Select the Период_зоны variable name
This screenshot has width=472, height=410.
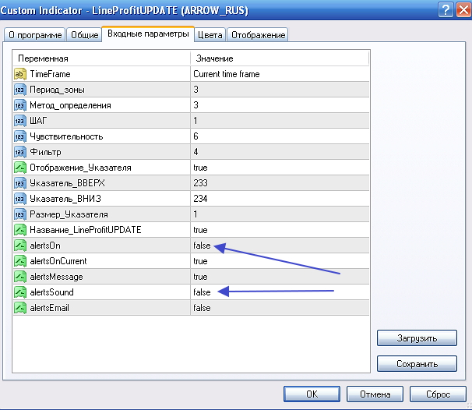coord(57,90)
